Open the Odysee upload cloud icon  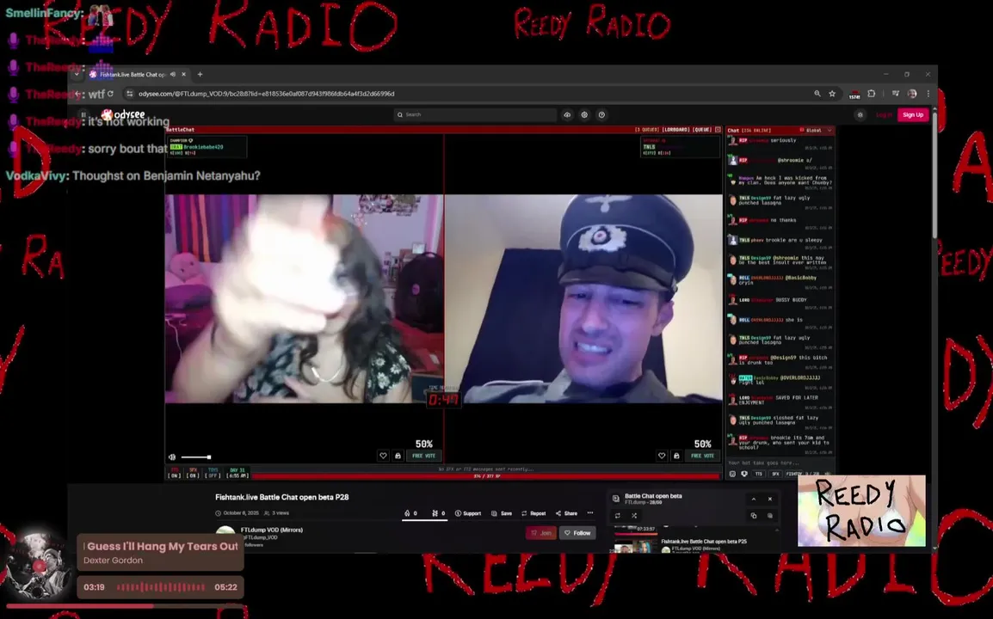click(x=567, y=114)
